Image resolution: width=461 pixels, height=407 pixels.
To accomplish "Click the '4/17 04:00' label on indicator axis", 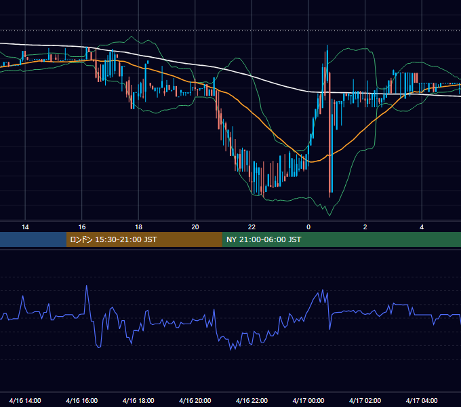I will (422, 400).
